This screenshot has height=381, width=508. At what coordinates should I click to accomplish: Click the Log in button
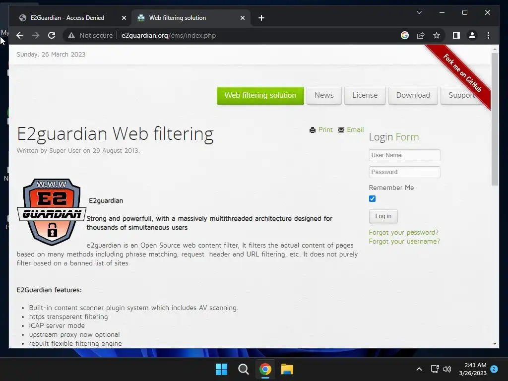coord(383,216)
